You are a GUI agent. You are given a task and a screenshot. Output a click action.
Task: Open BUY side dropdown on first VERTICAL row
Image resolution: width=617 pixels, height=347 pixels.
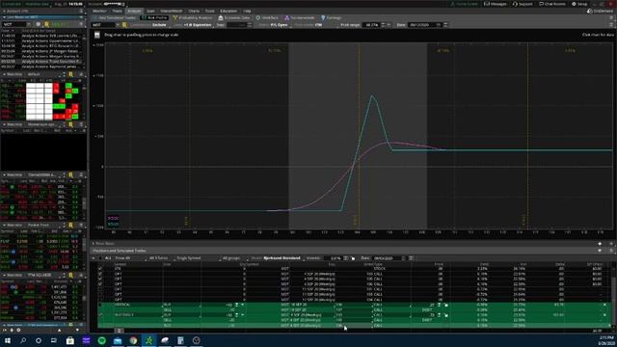tap(181, 305)
